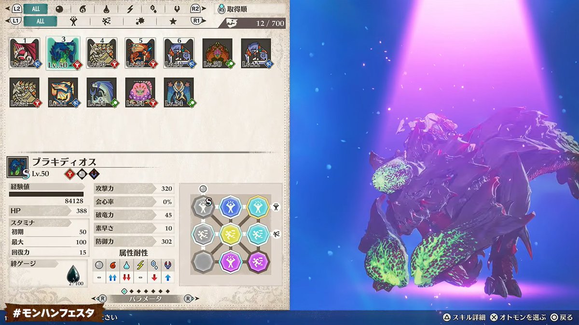Image resolution: width=579 pixels, height=325 pixels.
Task: Select ALL in the element filter row
Action: pyautogui.click(x=36, y=9)
